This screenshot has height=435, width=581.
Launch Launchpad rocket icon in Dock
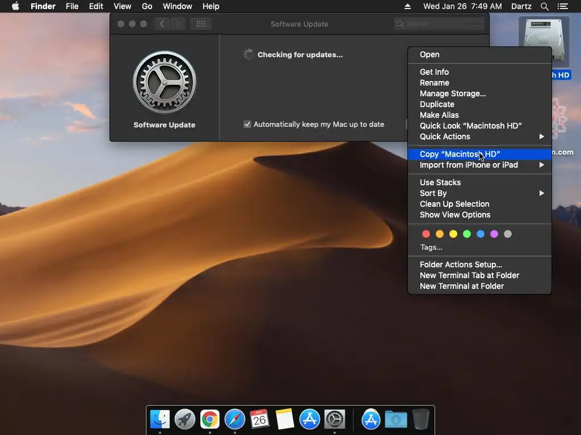coord(184,419)
